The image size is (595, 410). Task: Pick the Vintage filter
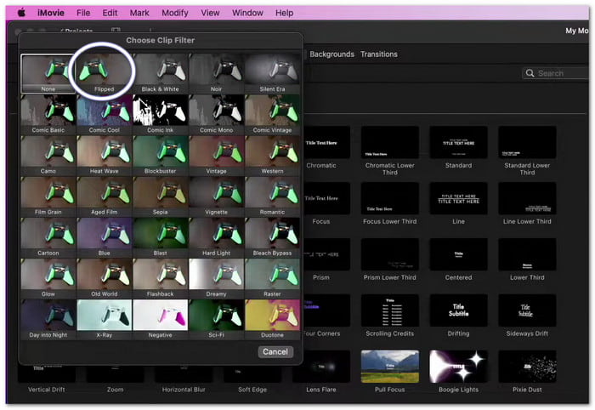click(216, 156)
